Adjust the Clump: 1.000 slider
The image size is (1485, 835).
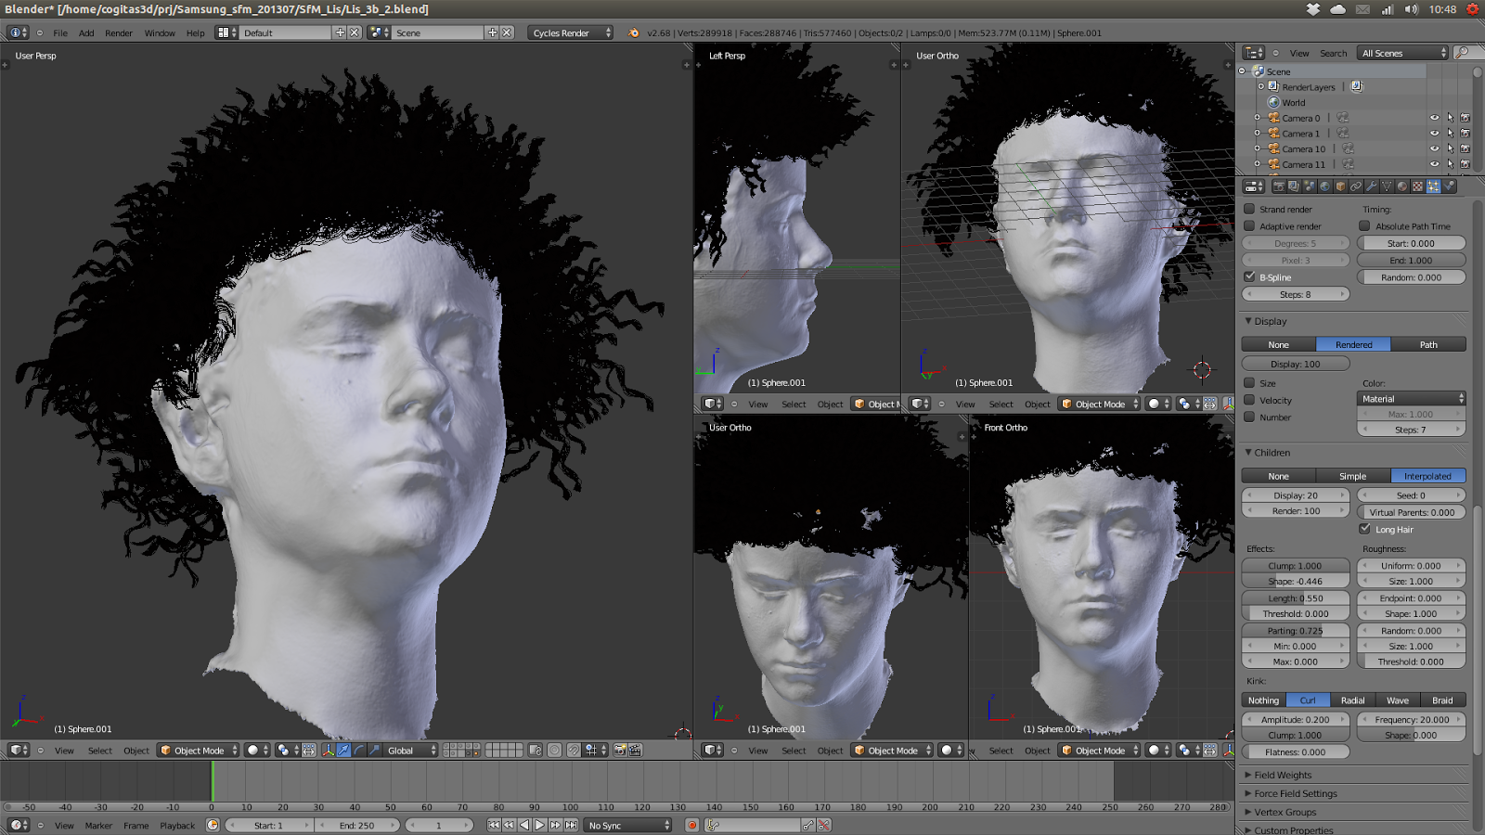coord(1295,565)
